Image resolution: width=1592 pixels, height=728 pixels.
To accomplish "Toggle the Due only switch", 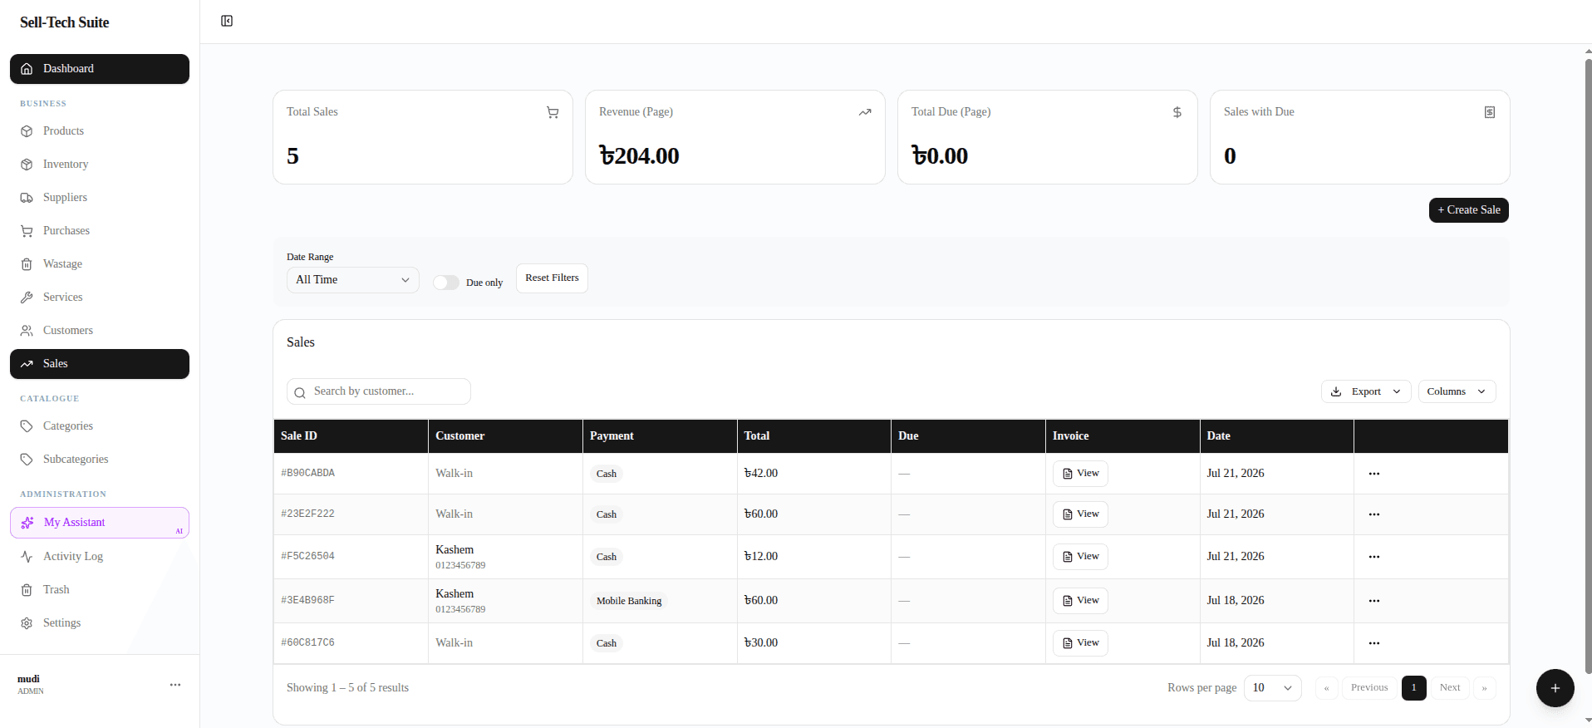I will [x=446, y=283].
